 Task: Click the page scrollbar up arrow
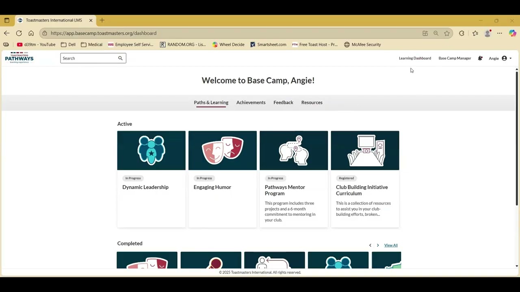(517, 70)
